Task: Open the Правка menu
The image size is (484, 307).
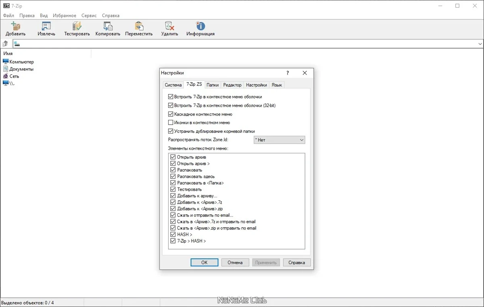Action: [x=27, y=16]
